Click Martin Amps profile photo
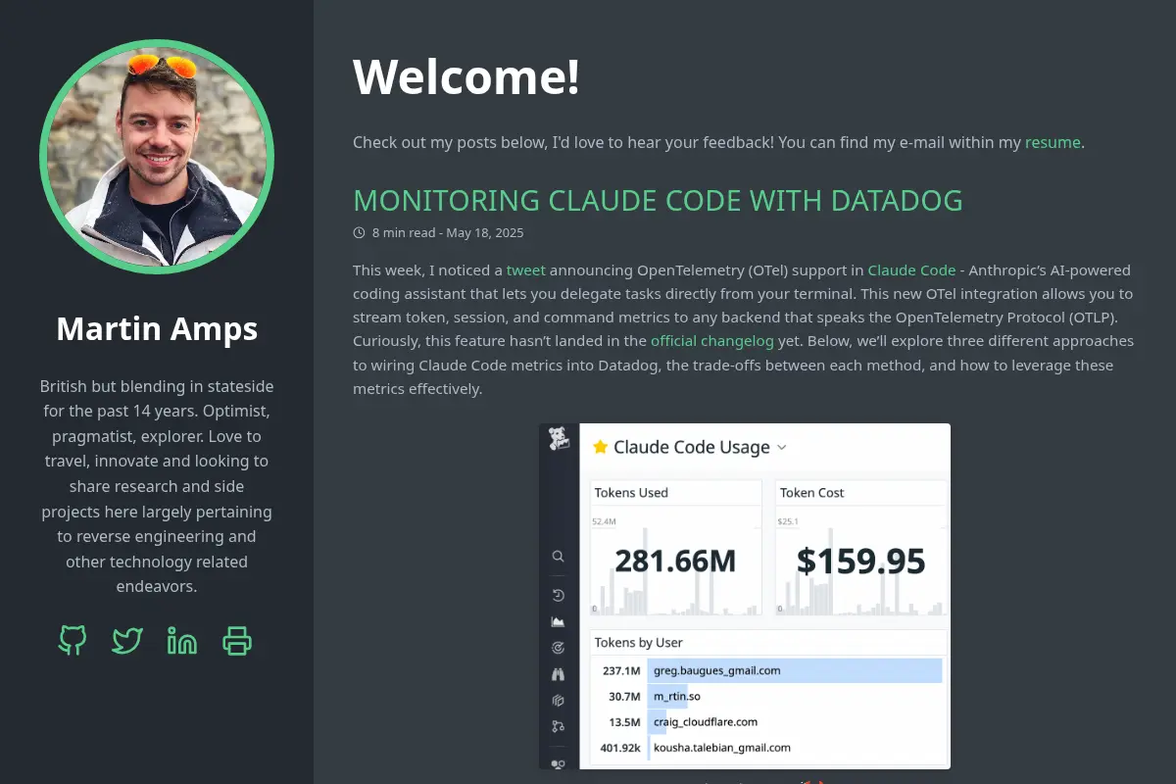The height and width of the screenshot is (784, 1176). (157, 157)
